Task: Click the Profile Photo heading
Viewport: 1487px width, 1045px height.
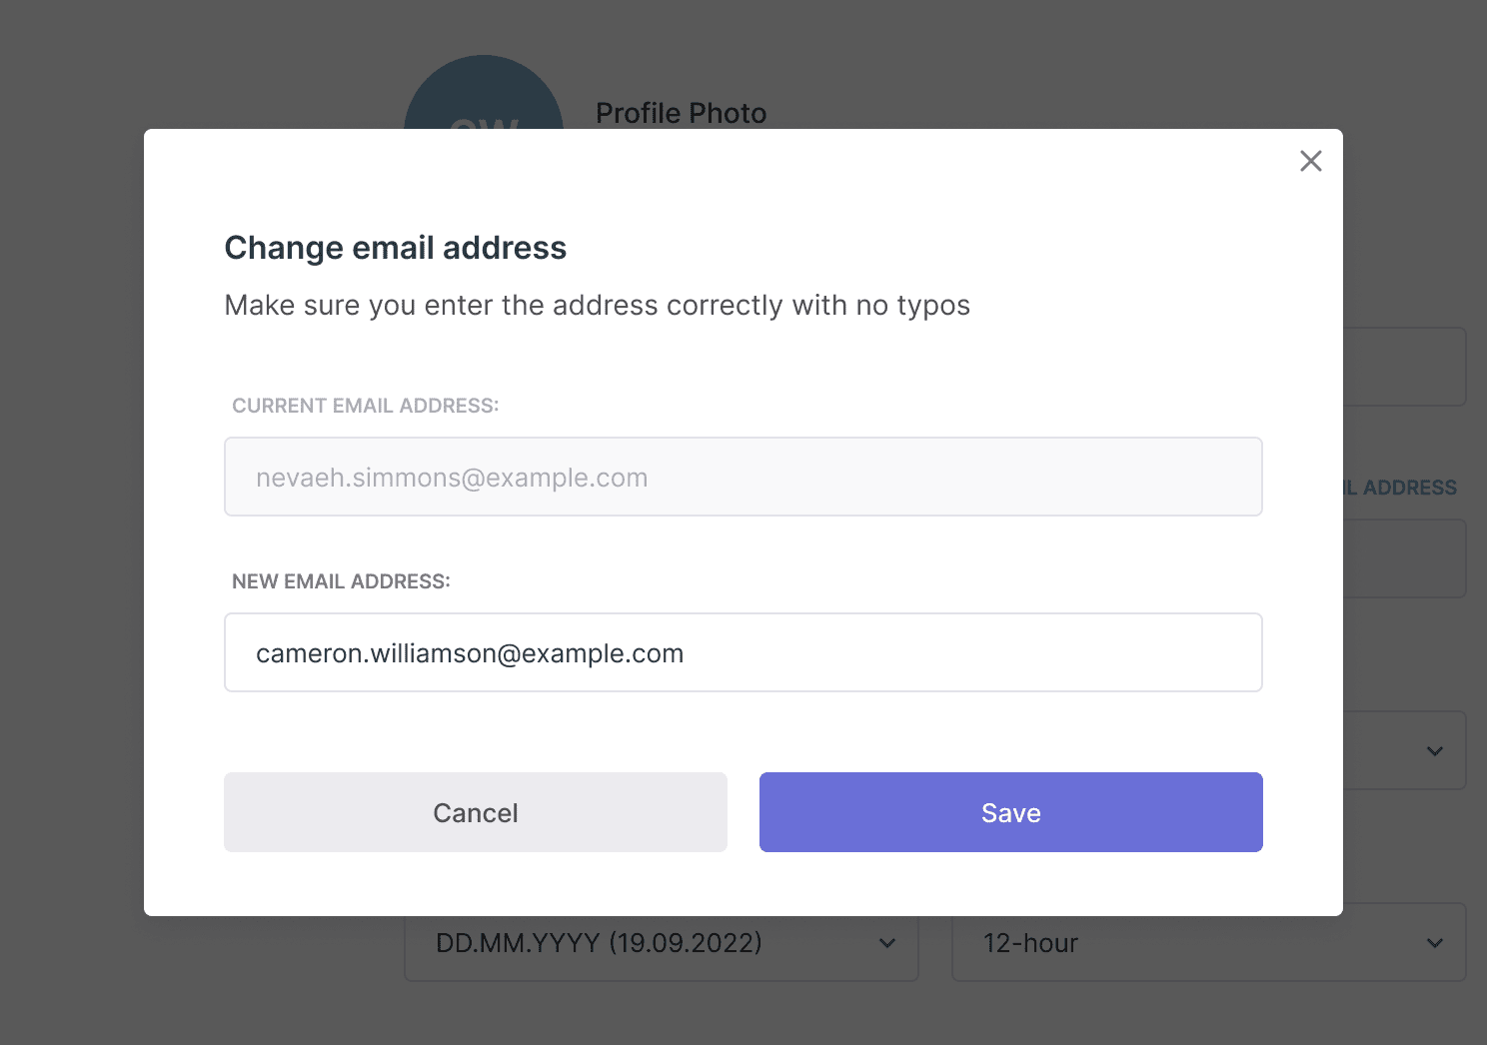Action: click(x=681, y=113)
